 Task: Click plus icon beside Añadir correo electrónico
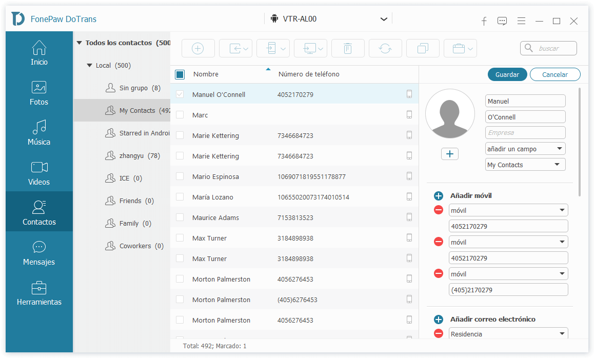pyautogui.click(x=439, y=320)
